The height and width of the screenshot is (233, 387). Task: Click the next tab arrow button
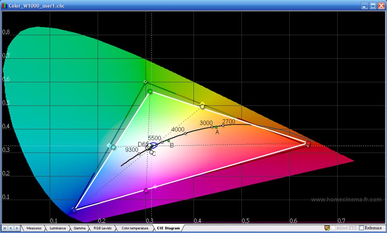coord(17,228)
